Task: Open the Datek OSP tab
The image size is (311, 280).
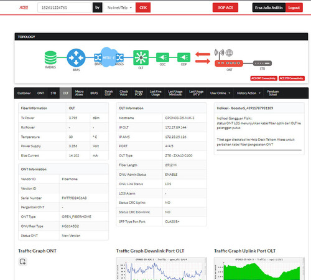Action: click(x=109, y=93)
